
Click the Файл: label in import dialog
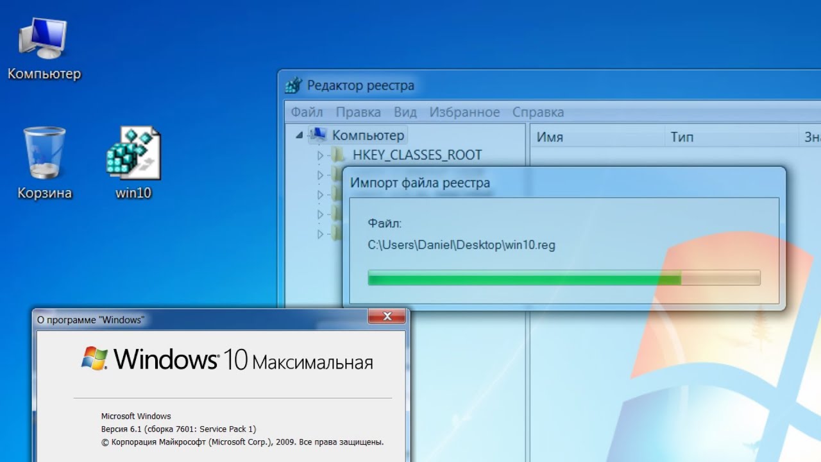(x=384, y=223)
